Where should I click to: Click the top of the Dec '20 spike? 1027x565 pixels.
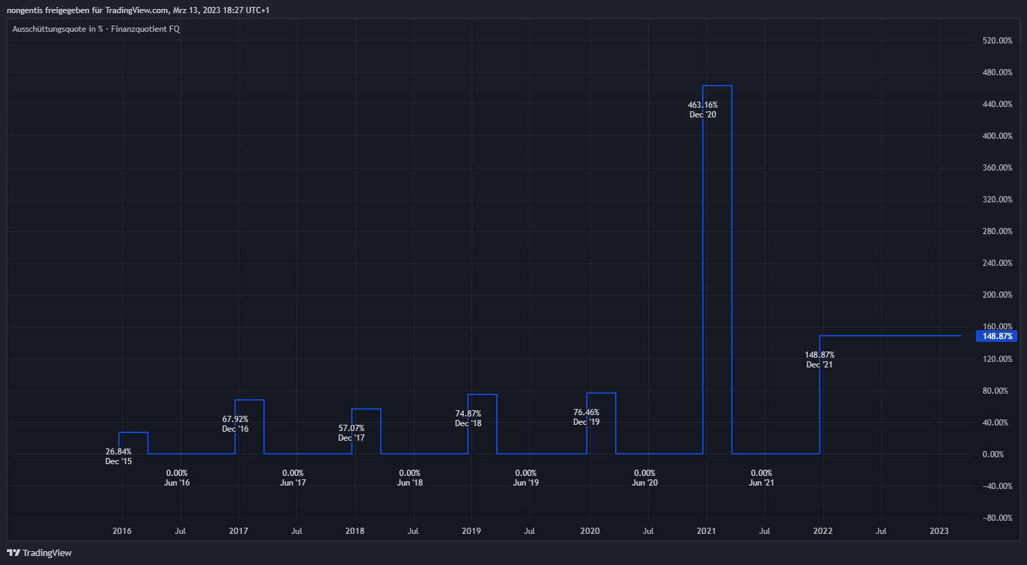pyautogui.click(x=717, y=86)
